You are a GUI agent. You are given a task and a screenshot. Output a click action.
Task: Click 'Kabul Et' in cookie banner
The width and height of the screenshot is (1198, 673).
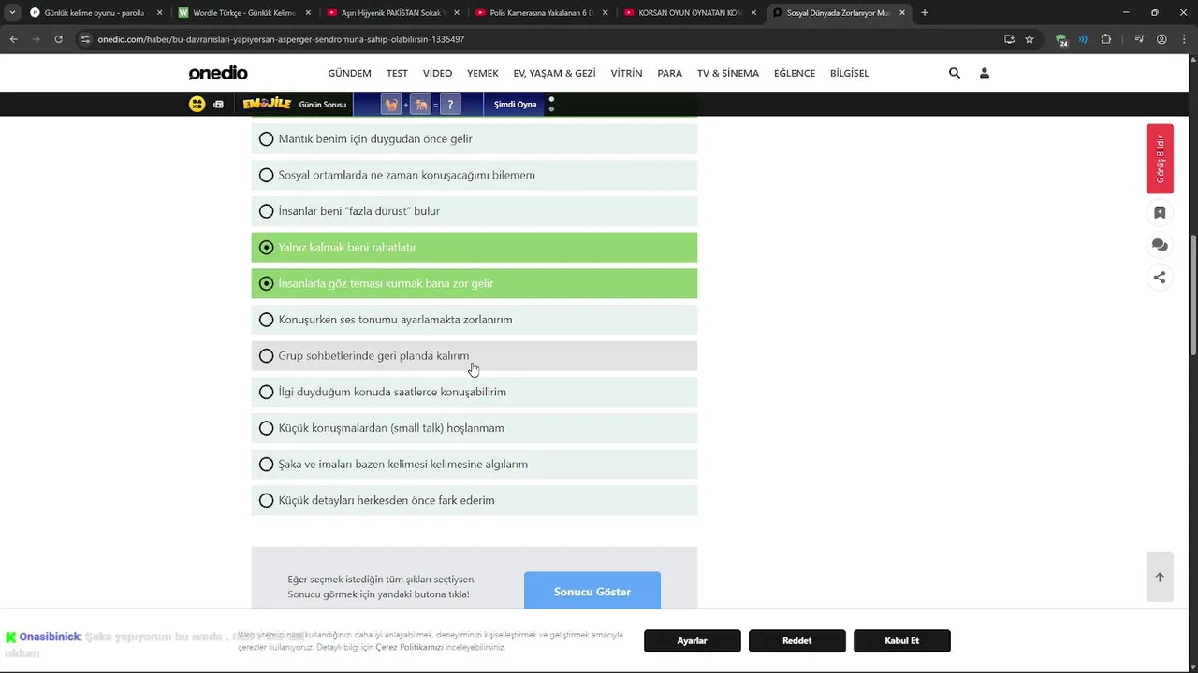[x=902, y=640]
